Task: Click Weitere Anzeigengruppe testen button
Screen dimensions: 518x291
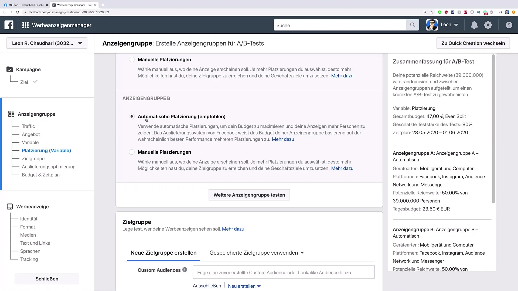Action: 249,195
